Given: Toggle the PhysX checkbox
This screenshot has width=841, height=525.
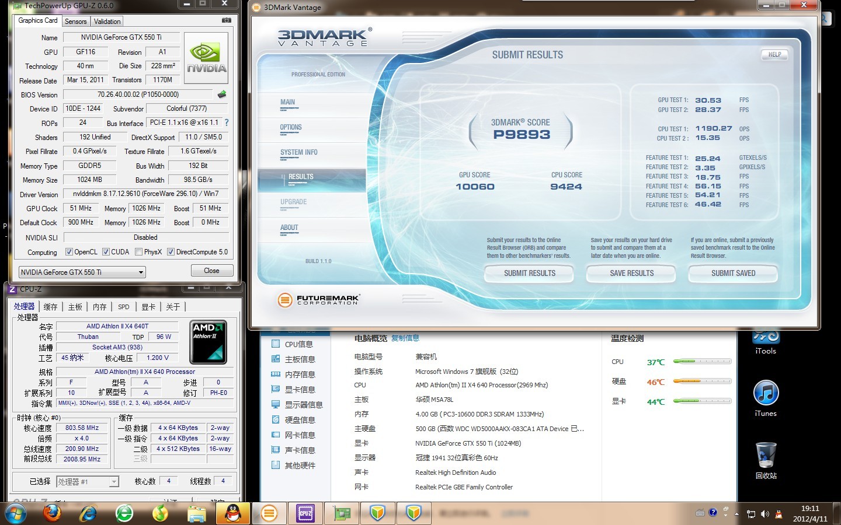Looking at the screenshot, I should [x=138, y=252].
